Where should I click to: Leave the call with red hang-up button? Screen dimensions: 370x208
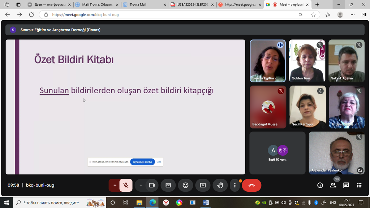coord(251,185)
